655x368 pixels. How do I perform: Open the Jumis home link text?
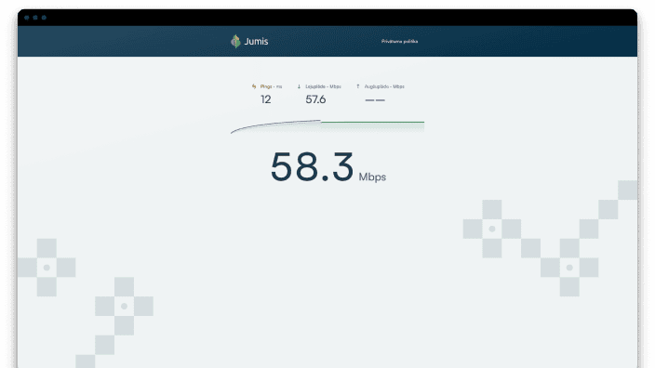pos(256,41)
